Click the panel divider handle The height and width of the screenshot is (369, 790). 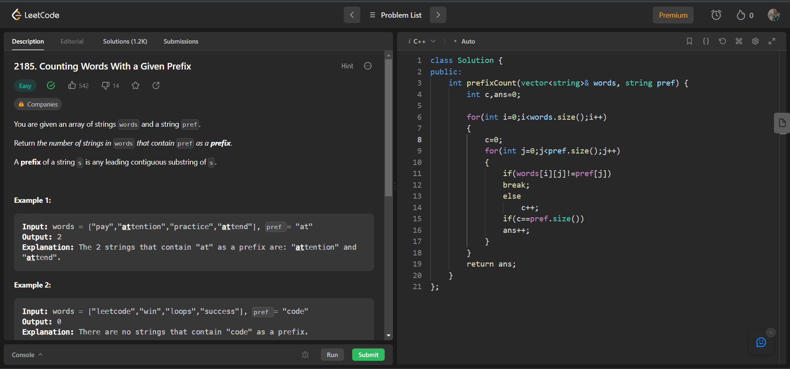(395, 186)
